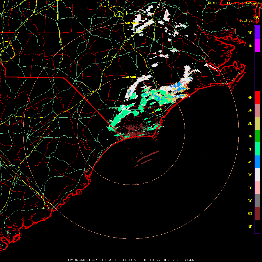
Task: Pick the RA mint-green legend swatch
Action: (x=257, y=149)
